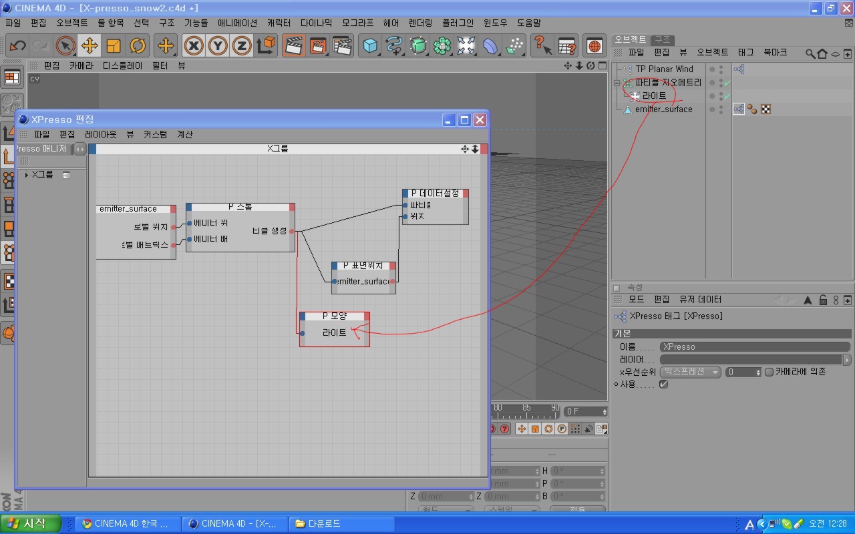This screenshot has height=534, width=855.
Task: Collapse the 파티클 지오메트리 tree node
Action: 618,83
